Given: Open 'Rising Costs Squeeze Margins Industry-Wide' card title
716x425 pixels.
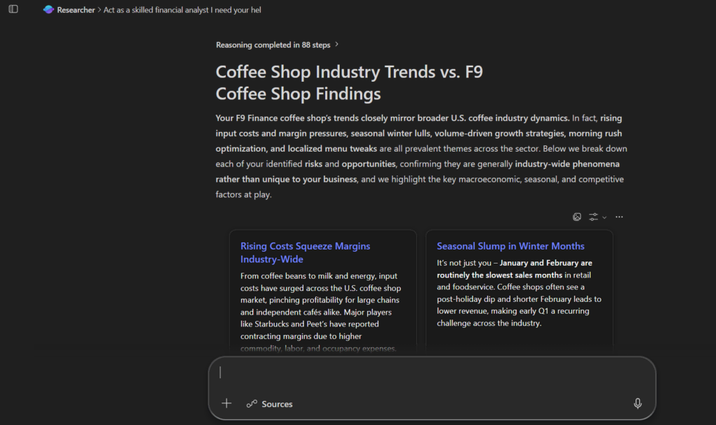Looking at the screenshot, I should 306,252.
